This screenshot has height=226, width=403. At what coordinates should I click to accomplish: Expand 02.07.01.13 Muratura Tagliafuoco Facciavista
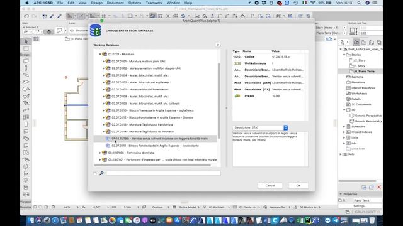(103, 124)
